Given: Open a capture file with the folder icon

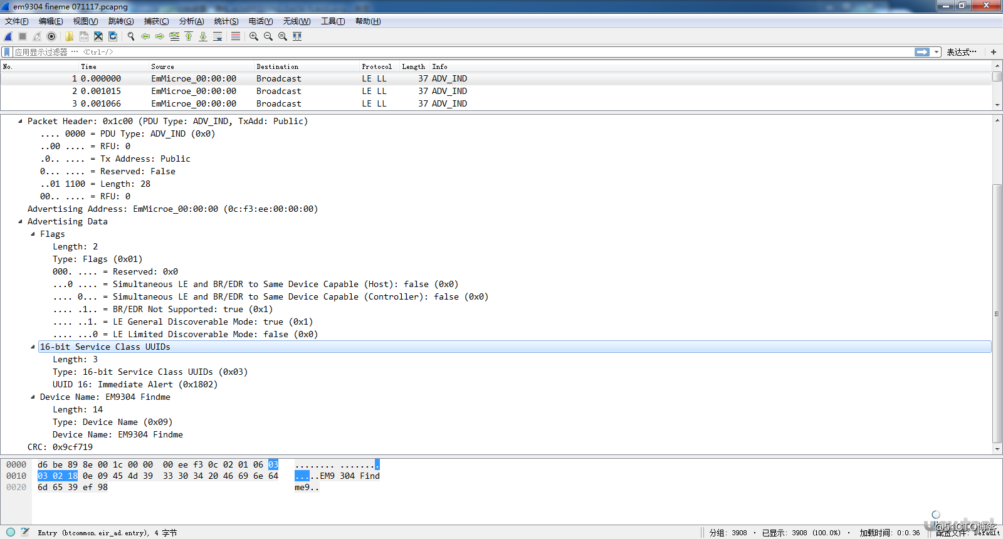Looking at the screenshot, I should (x=69, y=36).
